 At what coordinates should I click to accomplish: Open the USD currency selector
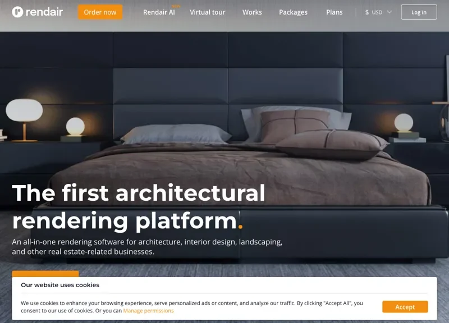click(x=378, y=12)
